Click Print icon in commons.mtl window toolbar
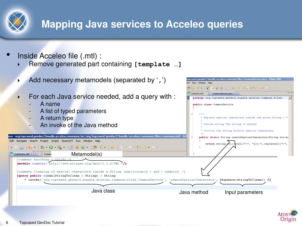The width and height of the screenshot is (302, 226). (x=22, y=147)
